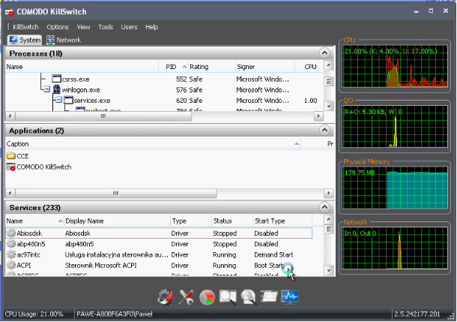Click the Network traffic graph

[395, 248]
